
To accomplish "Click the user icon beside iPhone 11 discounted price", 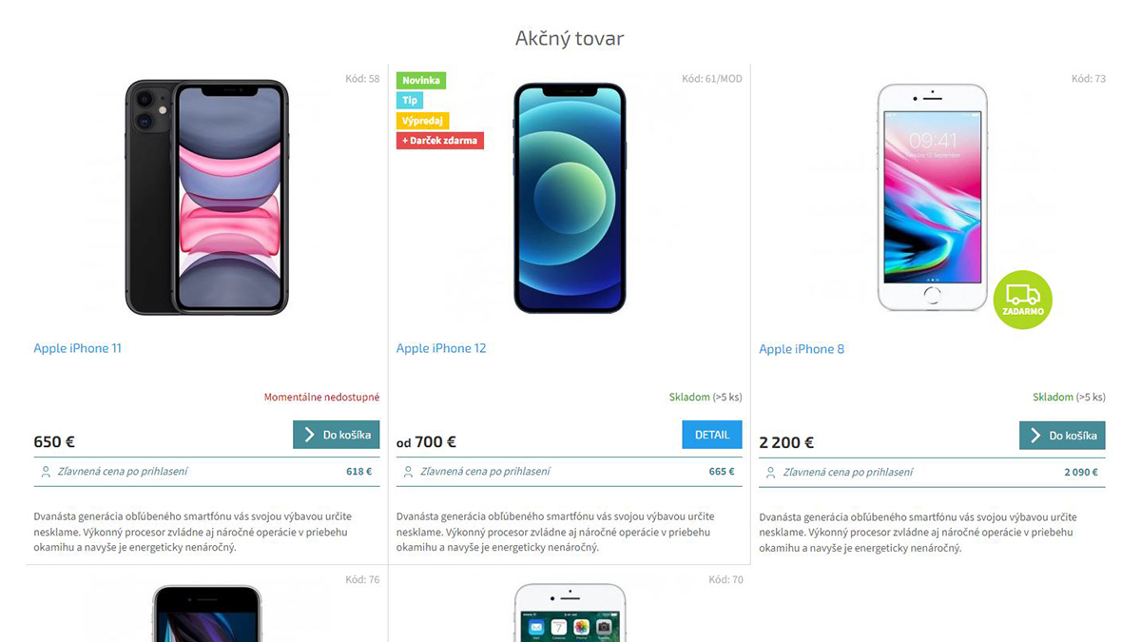I will (x=46, y=472).
